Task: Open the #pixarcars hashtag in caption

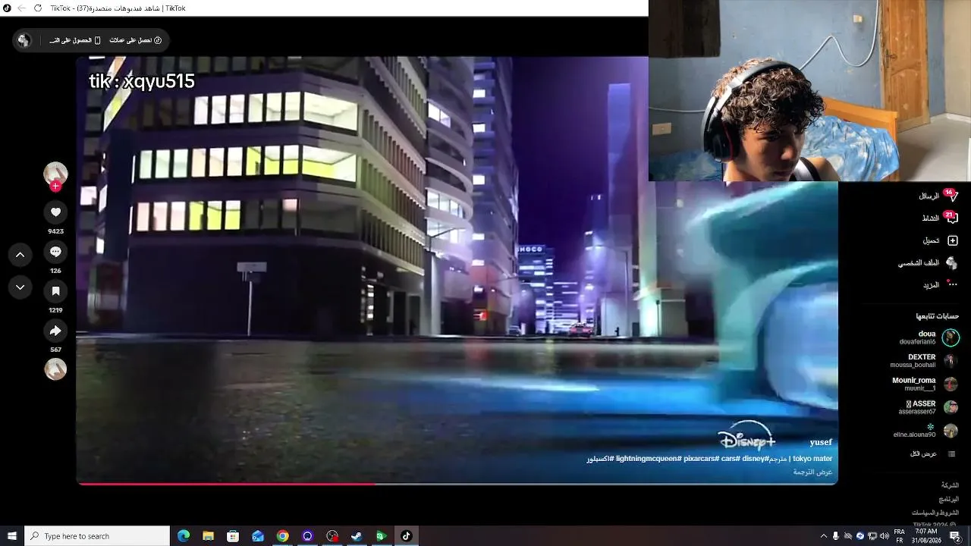Action: tap(701, 459)
